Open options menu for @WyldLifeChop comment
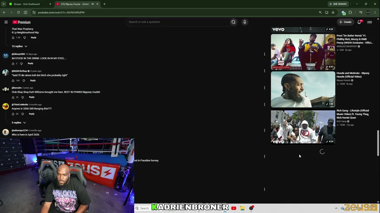This screenshot has height=213, width=380. pyautogui.click(x=265, y=71)
